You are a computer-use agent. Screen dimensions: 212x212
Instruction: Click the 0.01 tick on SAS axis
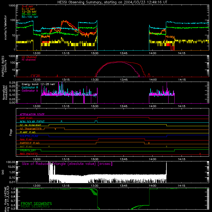click(12, 182)
